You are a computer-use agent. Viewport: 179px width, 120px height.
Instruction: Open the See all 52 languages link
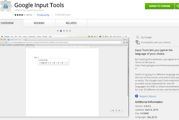coord(152,117)
